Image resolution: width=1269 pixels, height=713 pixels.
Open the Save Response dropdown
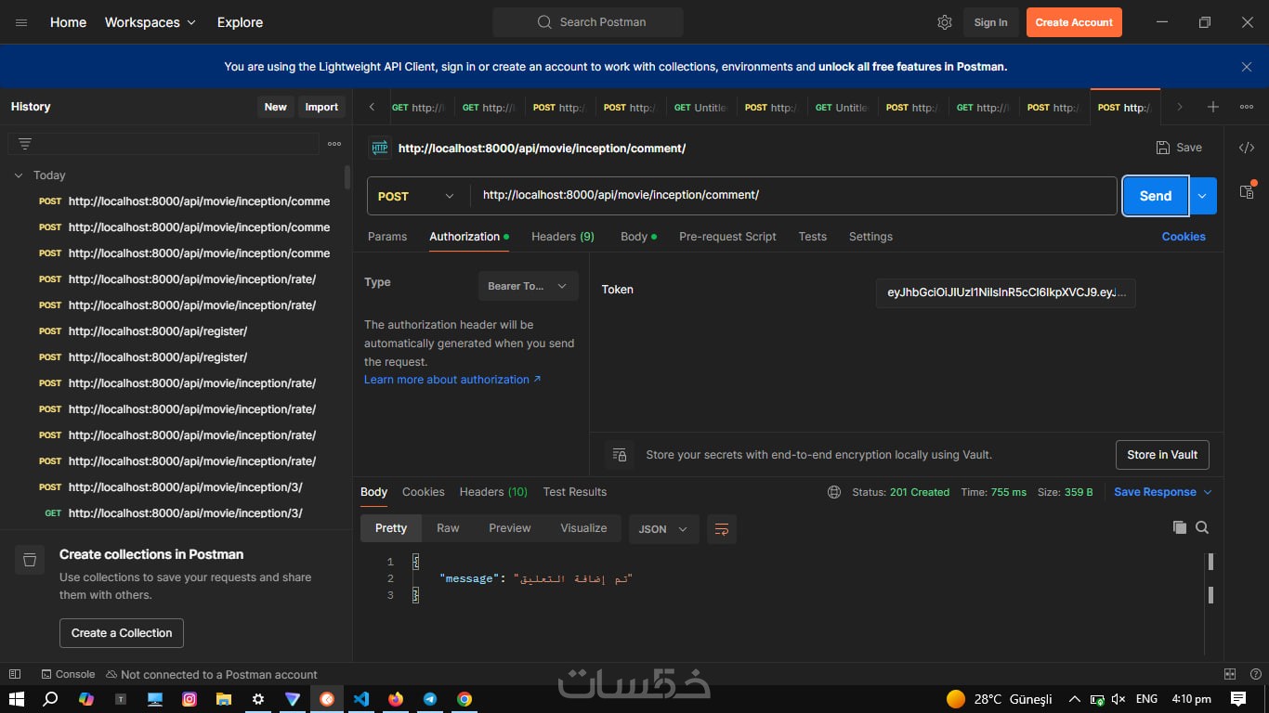pyautogui.click(x=1163, y=492)
